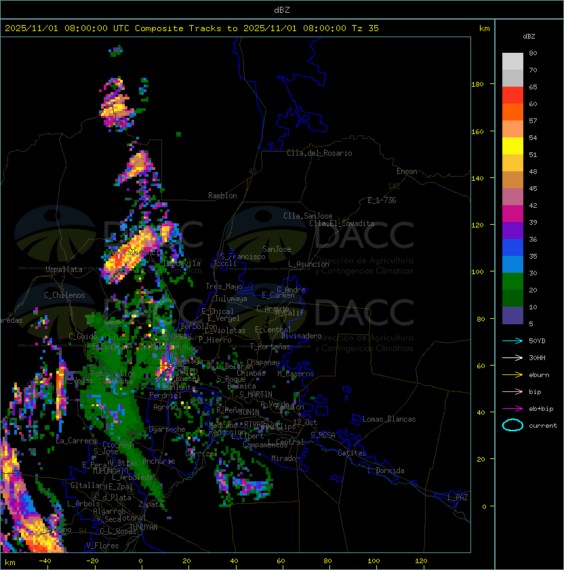This screenshot has width=564, height=570.
Task: Click the pink bip arrow symbol
Action: pos(512,391)
